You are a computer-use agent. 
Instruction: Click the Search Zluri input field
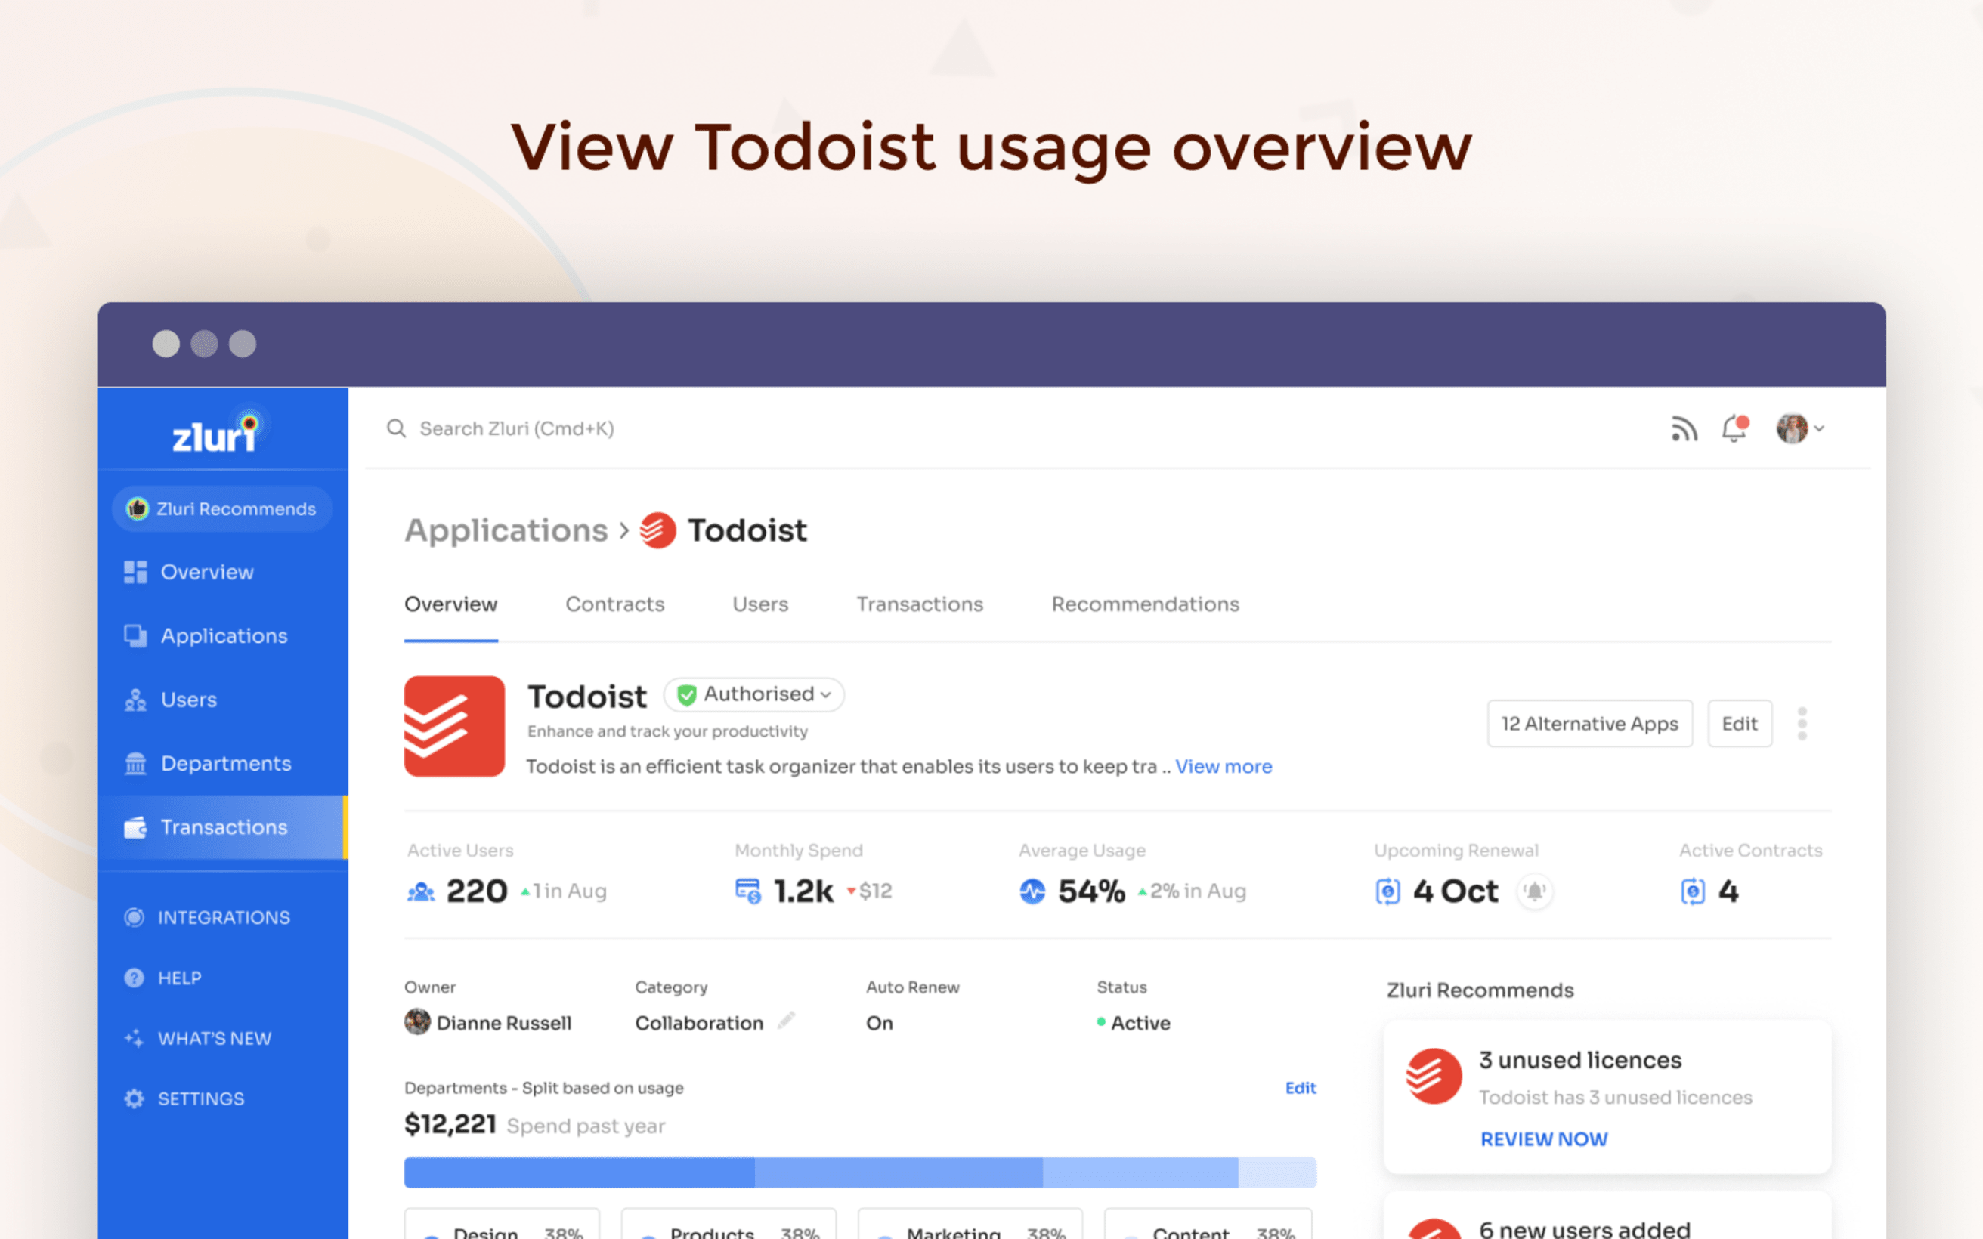click(518, 428)
